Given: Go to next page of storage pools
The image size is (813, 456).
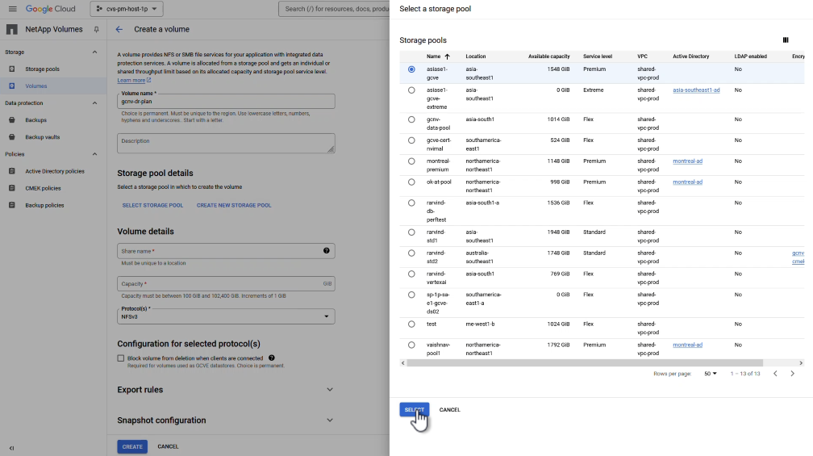Looking at the screenshot, I should (793, 374).
